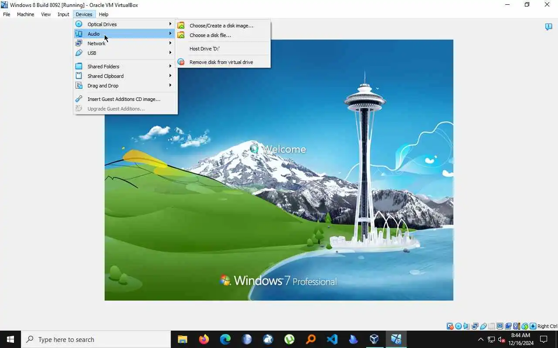Click the Remove disk from virtual drive icon
This screenshot has height=348, width=558.
(181, 62)
